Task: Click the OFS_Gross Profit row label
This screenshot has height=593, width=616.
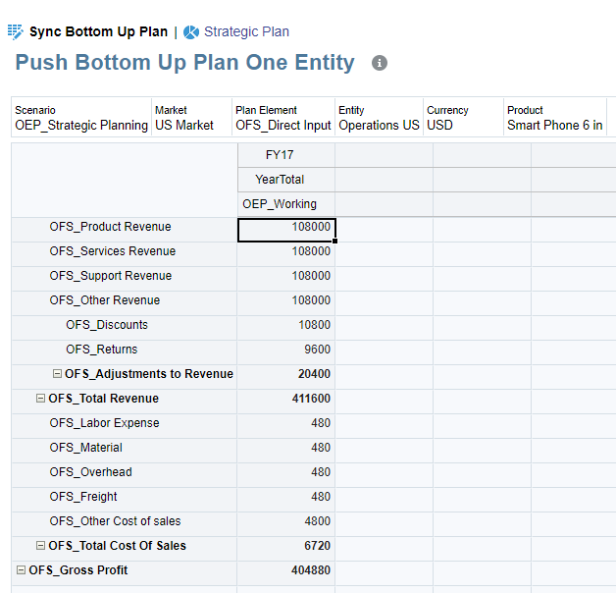Action: coord(78,570)
